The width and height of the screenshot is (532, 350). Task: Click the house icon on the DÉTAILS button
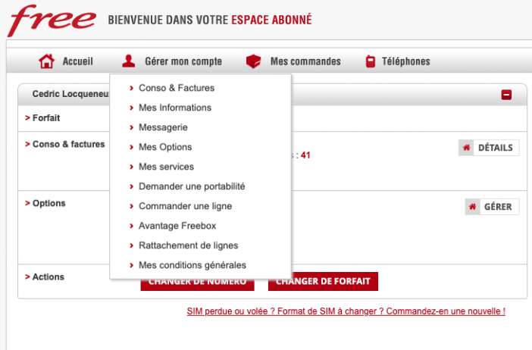(467, 148)
